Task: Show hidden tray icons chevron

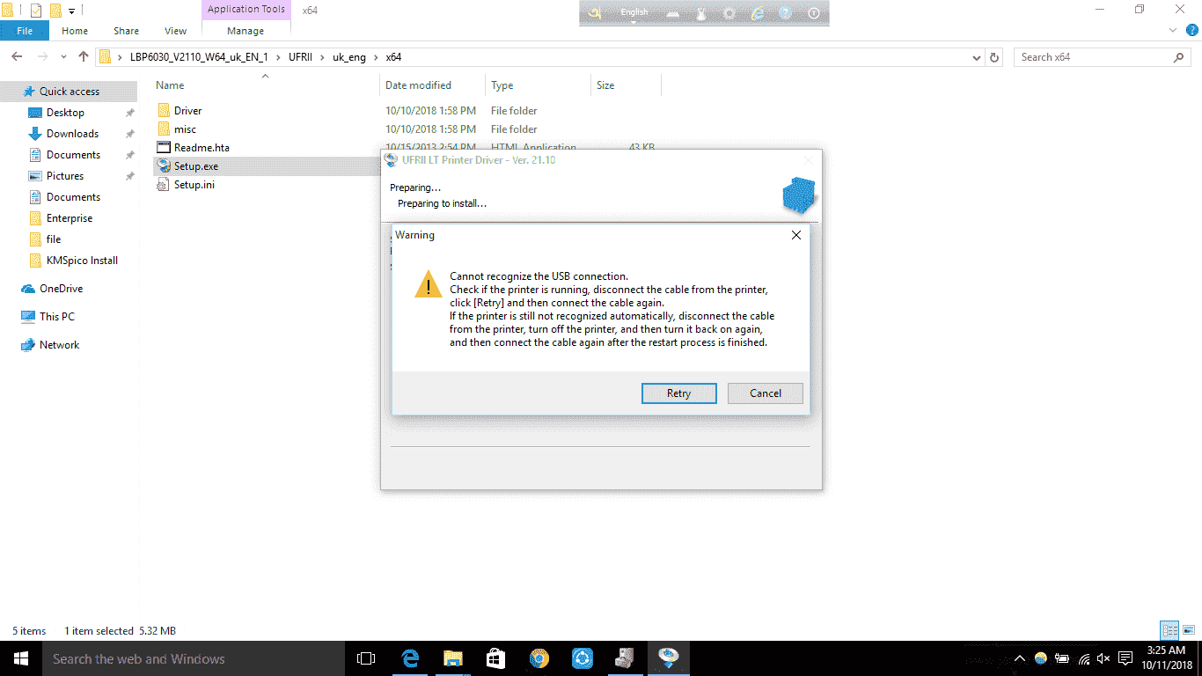Action: (1020, 658)
